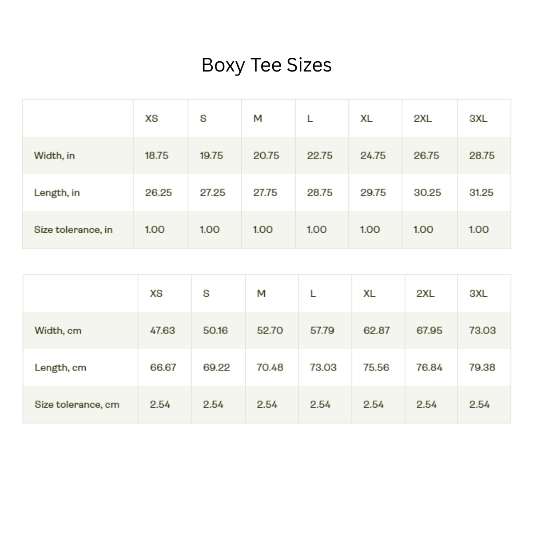The width and height of the screenshot is (533, 533).
Task: Select the 62.87 width value
Action: point(376,330)
